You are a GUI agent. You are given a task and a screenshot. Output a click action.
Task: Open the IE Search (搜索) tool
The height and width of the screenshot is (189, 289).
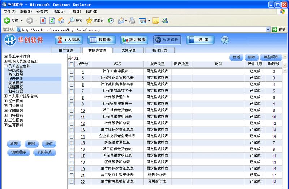click(76, 21)
